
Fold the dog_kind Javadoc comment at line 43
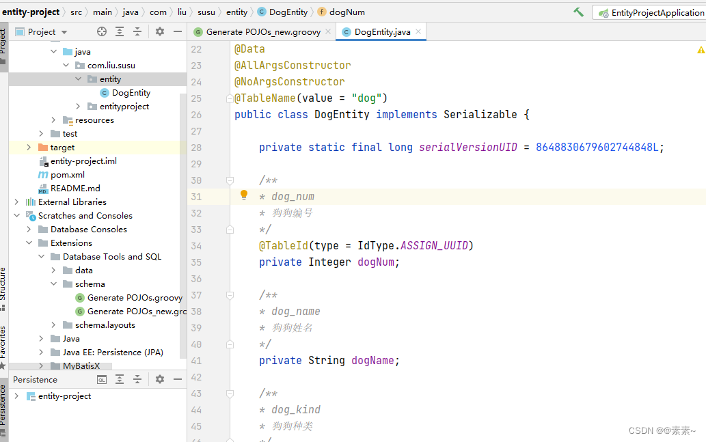[230, 394]
